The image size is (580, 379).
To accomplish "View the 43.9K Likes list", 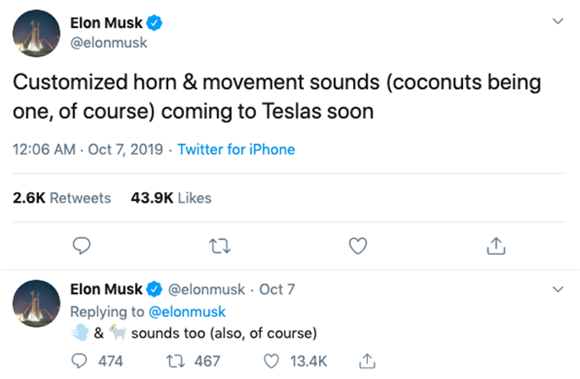I will pos(171,198).
